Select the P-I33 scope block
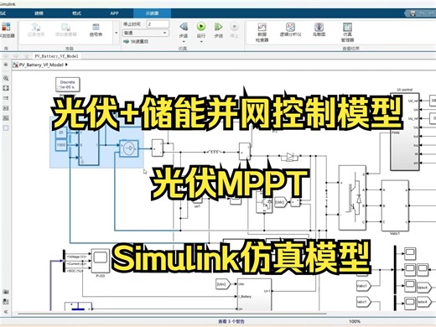Image resolution: width=436 pixels, height=327 pixels. click(x=100, y=261)
